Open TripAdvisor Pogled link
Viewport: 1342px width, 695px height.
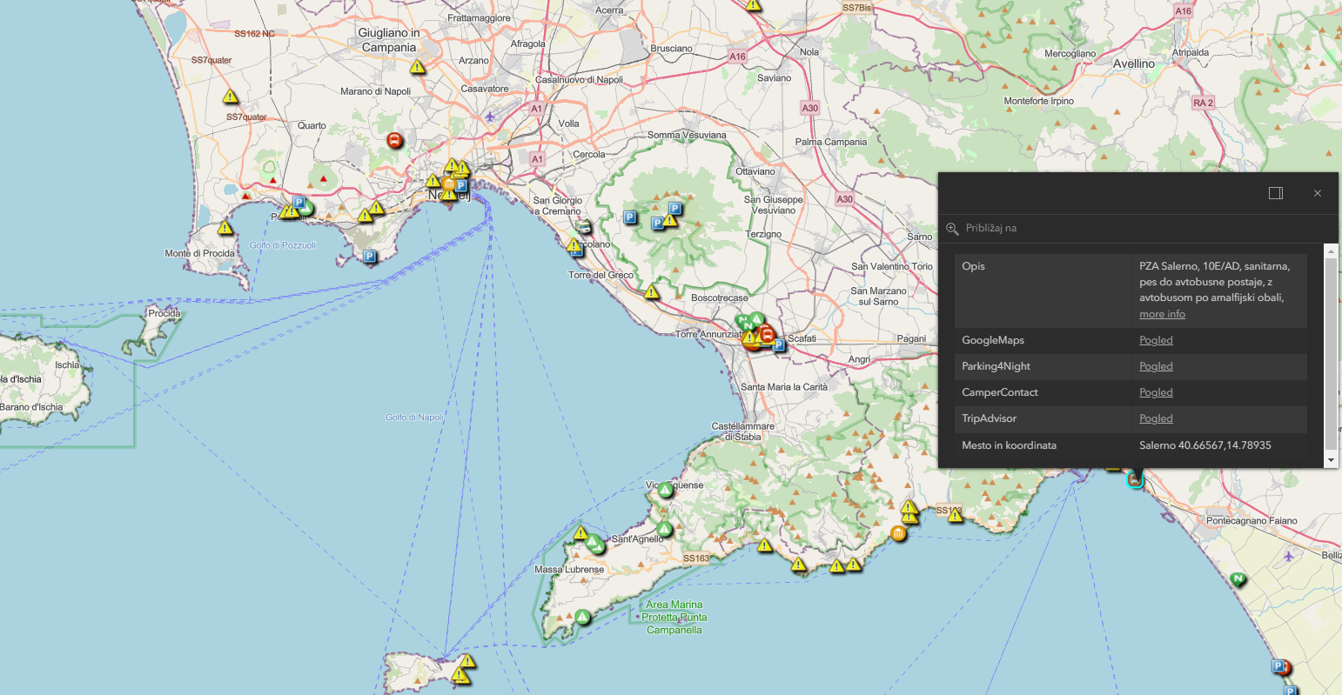point(1156,418)
